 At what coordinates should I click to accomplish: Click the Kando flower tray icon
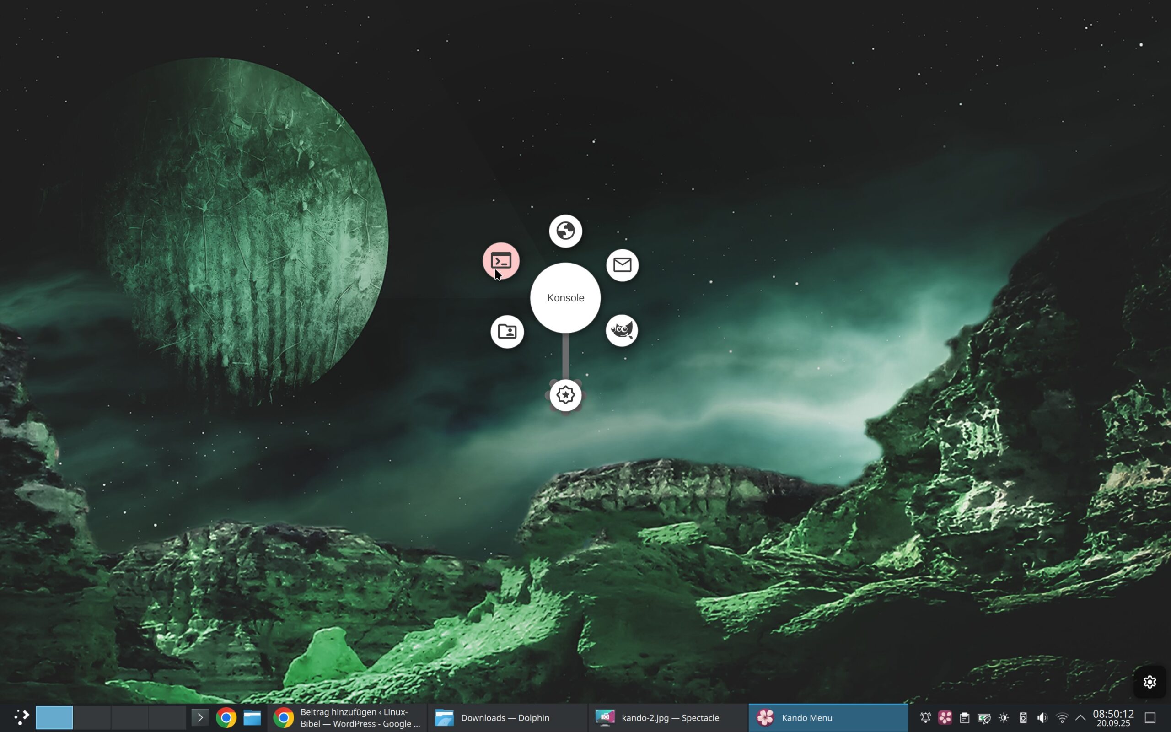tap(945, 717)
